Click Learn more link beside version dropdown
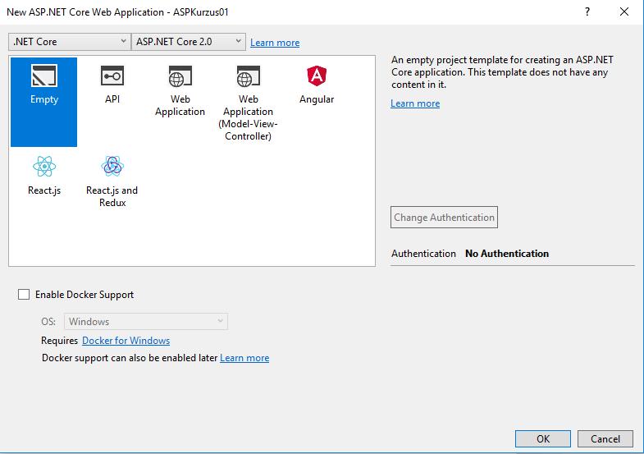The width and height of the screenshot is (644, 454). click(275, 43)
